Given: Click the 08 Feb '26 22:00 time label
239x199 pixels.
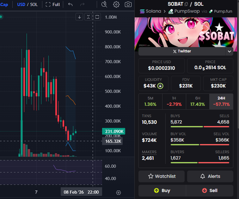Looking at the screenshot, I should tap(81, 192).
